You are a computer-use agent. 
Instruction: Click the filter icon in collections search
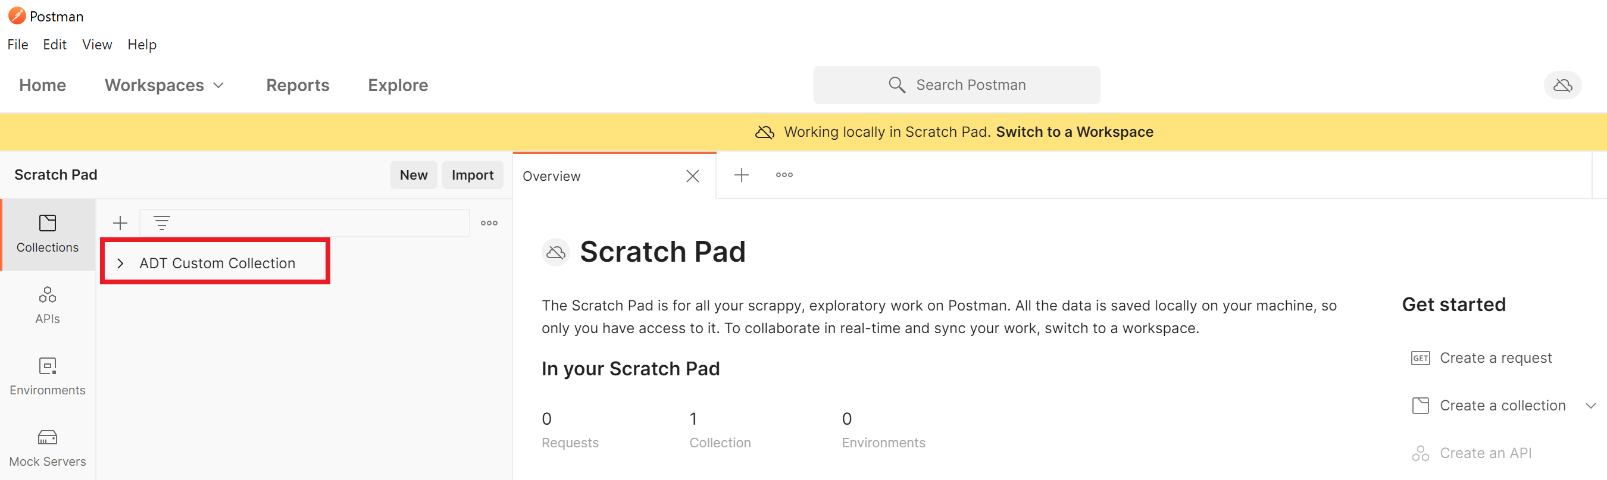pyautogui.click(x=161, y=223)
